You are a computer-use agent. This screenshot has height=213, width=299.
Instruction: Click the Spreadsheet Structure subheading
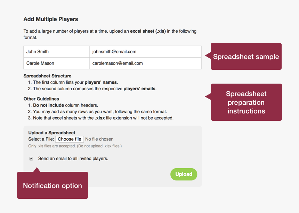(47, 76)
